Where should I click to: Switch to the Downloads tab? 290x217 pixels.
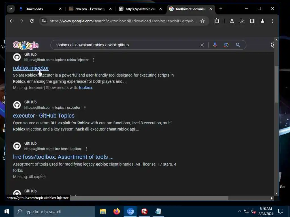[34, 9]
